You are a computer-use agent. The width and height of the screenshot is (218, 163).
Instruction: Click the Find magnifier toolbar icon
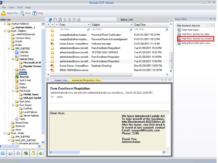coord(22,13)
